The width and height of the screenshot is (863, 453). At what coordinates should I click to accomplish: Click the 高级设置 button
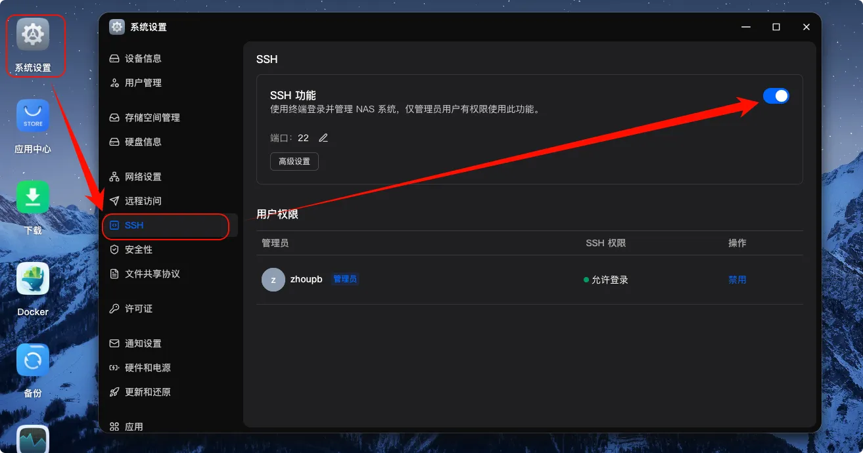tap(294, 161)
